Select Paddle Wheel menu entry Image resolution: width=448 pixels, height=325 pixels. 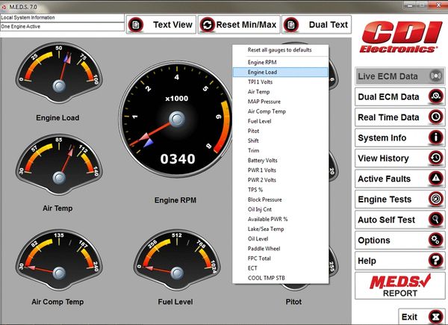coord(281,248)
